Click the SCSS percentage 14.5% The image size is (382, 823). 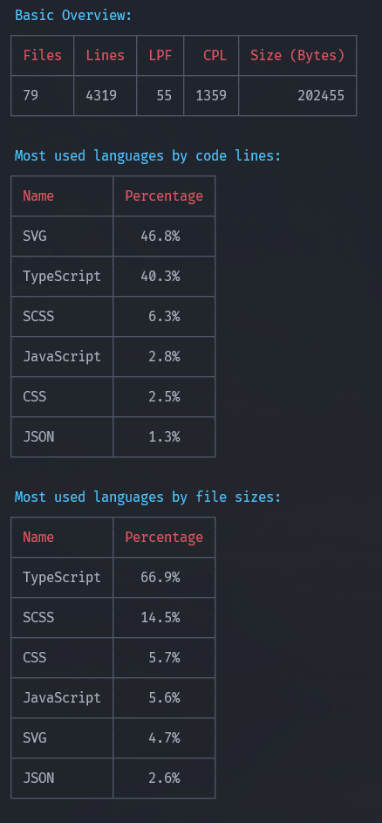click(x=160, y=617)
